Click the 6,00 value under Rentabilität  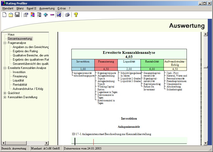tap(152, 69)
